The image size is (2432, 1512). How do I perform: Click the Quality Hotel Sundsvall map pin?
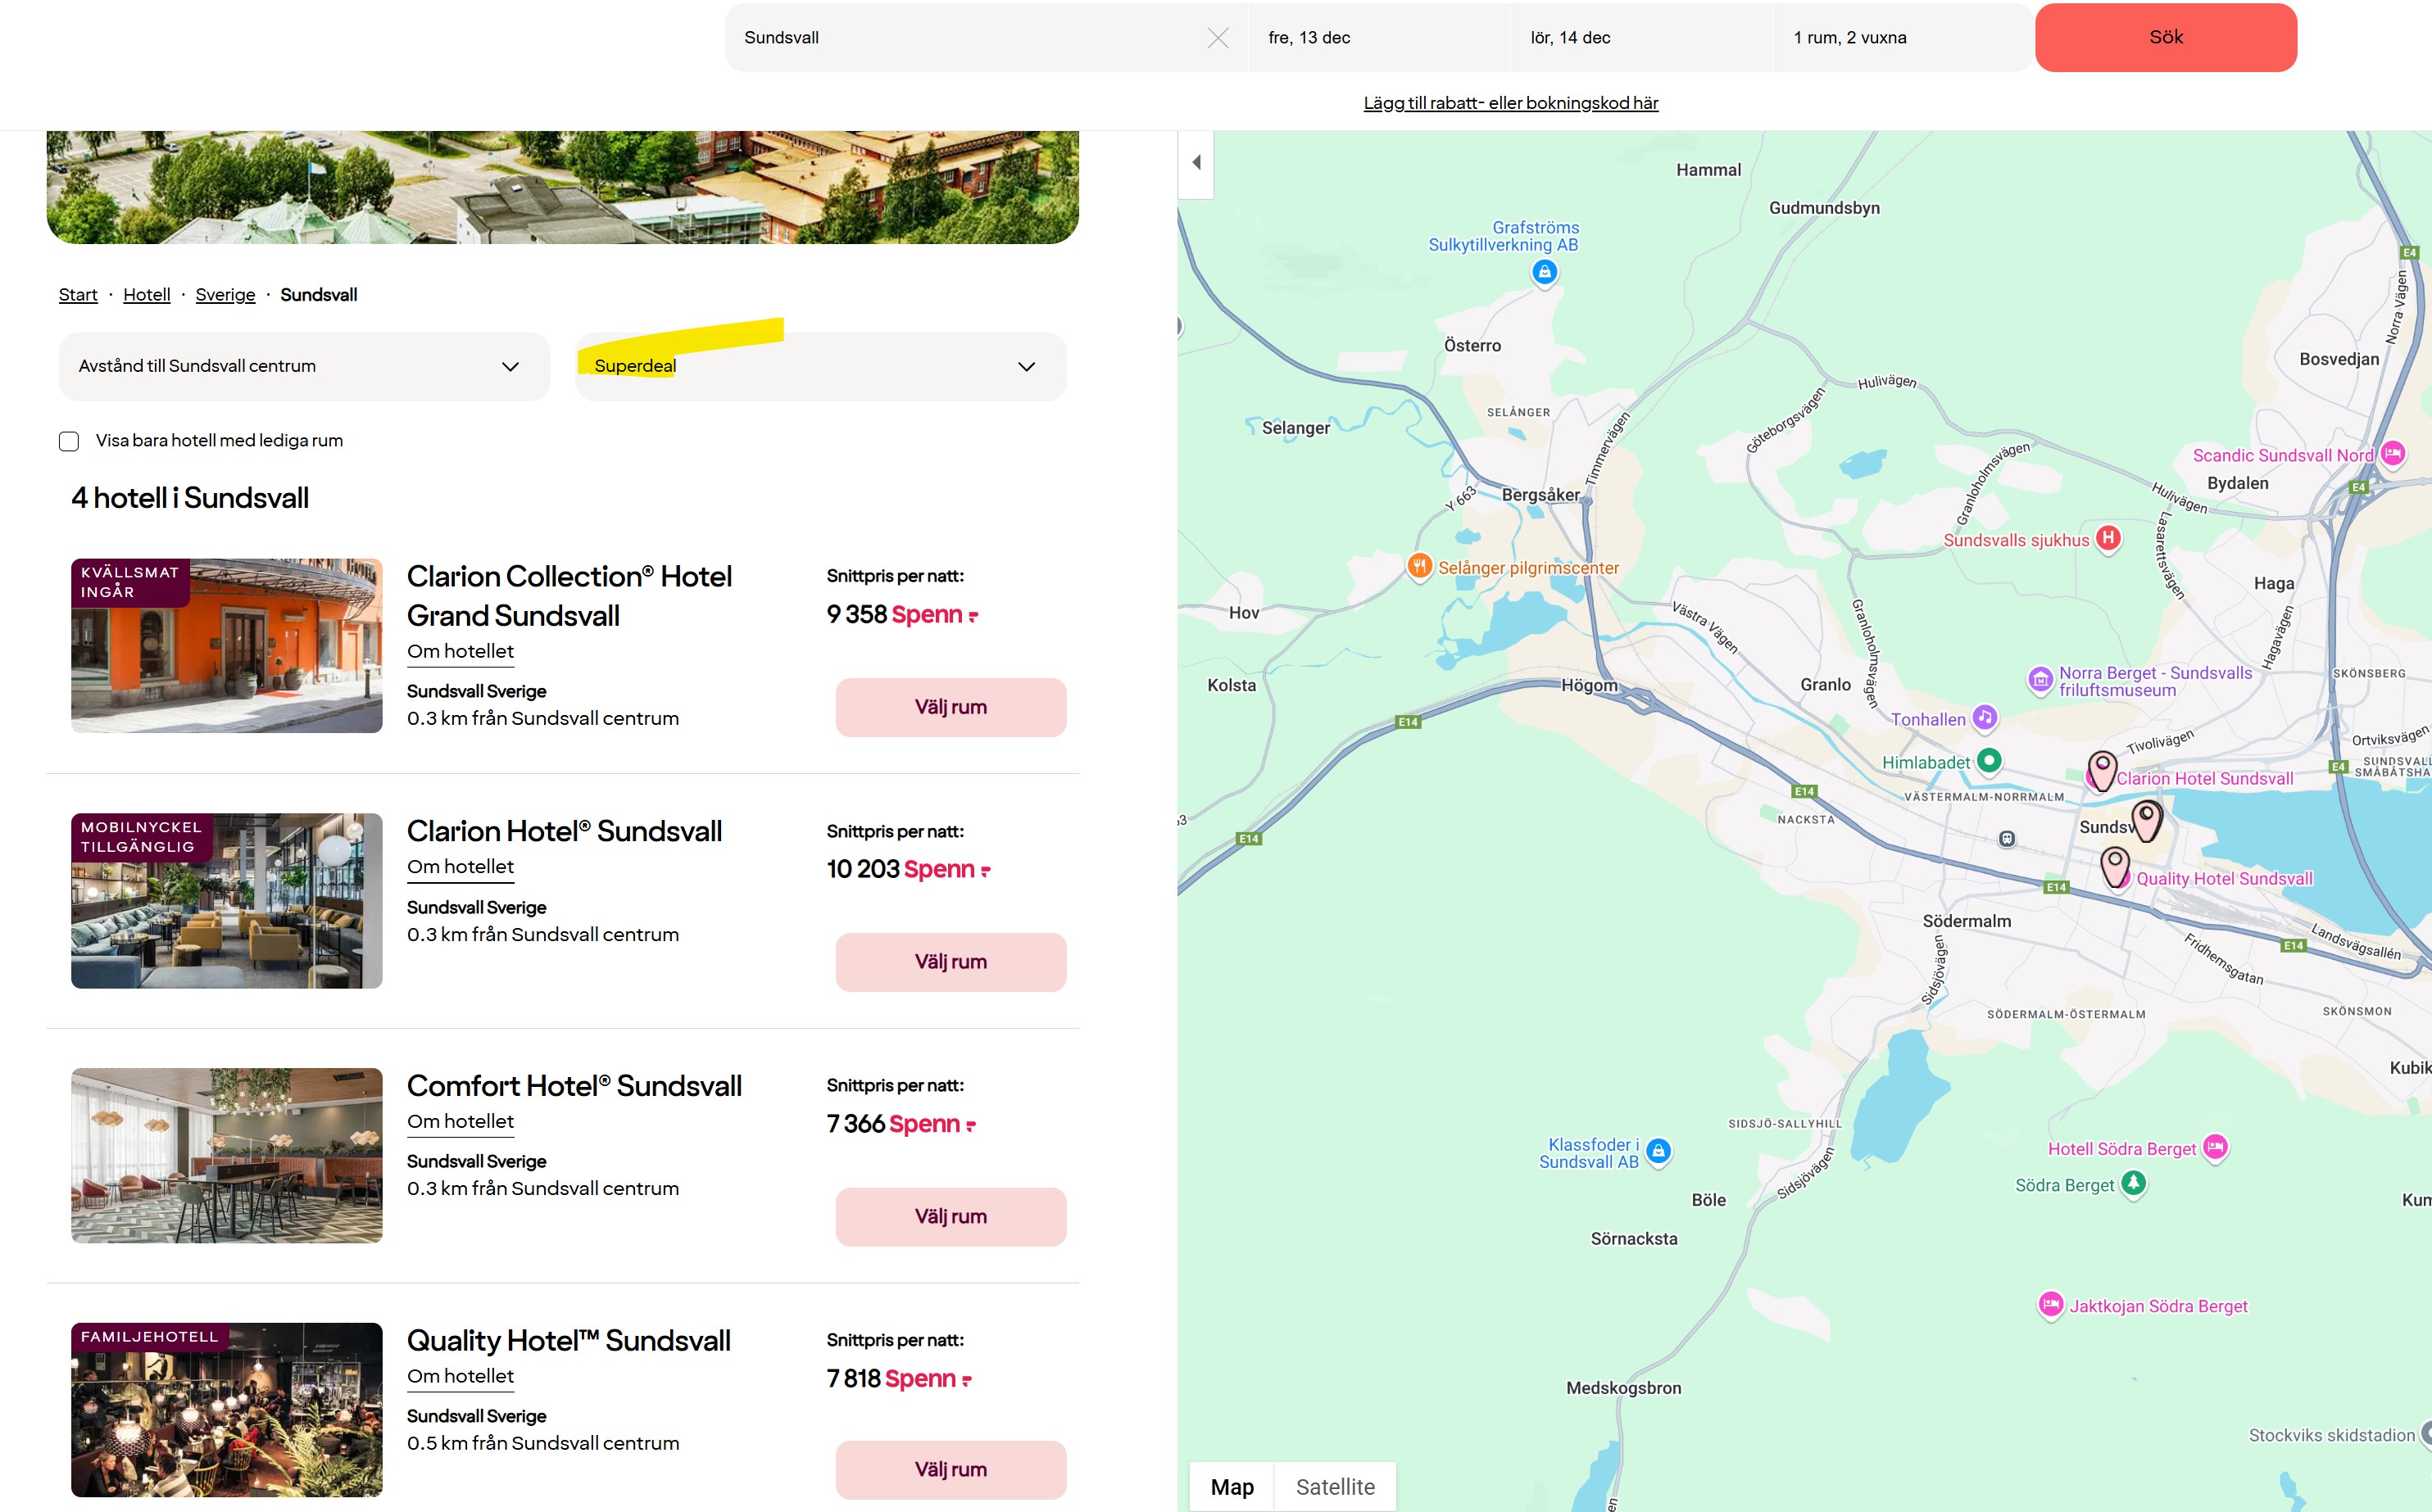tap(2114, 866)
